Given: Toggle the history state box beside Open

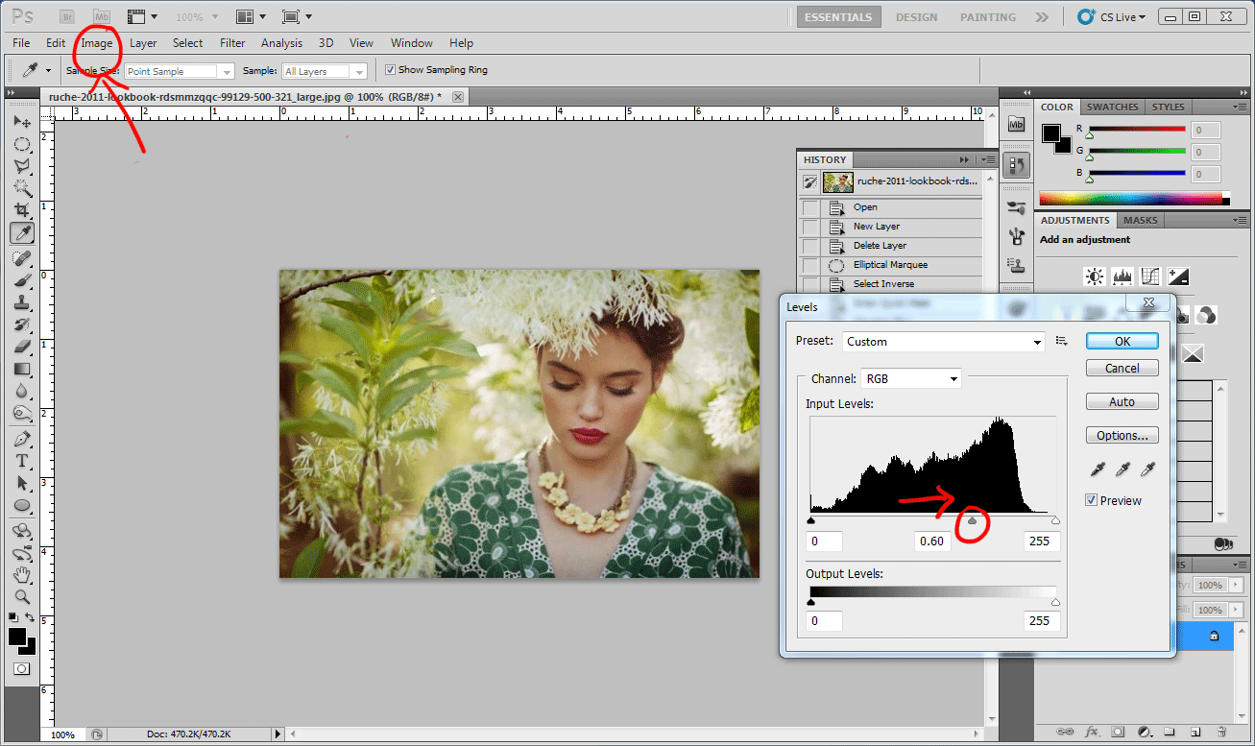Looking at the screenshot, I should [x=810, y=207].
